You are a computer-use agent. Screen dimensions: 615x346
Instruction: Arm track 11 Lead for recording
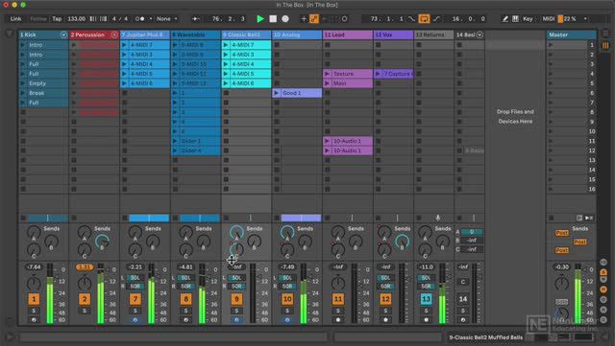point(338,320)
